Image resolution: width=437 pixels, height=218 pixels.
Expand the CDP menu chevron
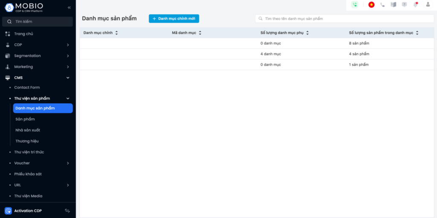pos(68,45)
